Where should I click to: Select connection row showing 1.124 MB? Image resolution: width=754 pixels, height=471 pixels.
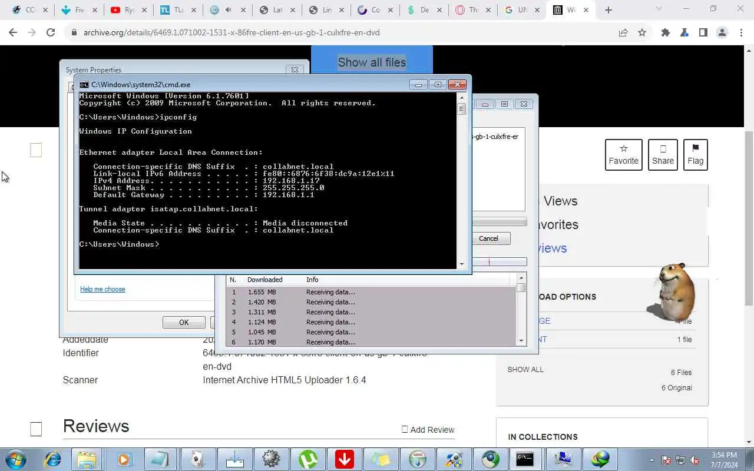click(x=371, y=322)
